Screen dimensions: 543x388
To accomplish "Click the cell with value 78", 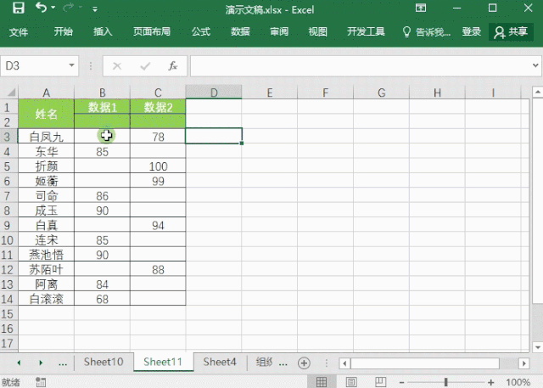I will coord(158,137).
